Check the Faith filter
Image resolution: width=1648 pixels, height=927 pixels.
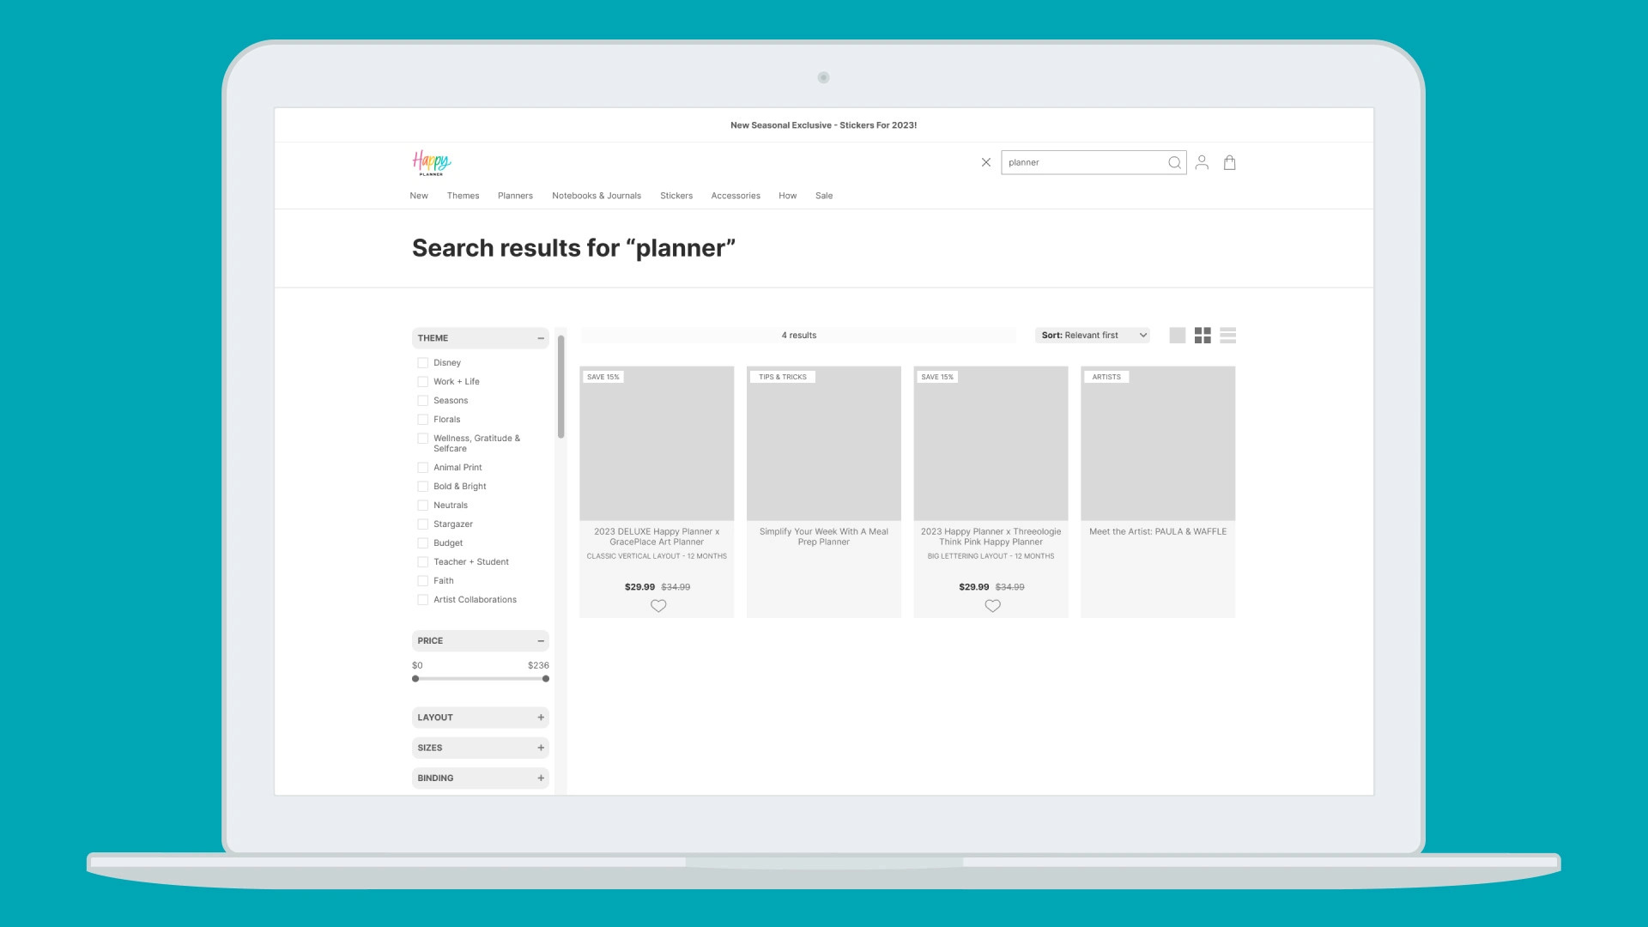point(422,581)
